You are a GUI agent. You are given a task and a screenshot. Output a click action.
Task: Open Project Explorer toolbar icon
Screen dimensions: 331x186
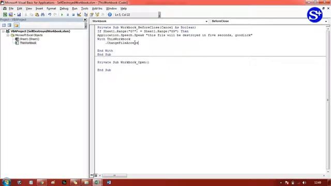(86, 14)
